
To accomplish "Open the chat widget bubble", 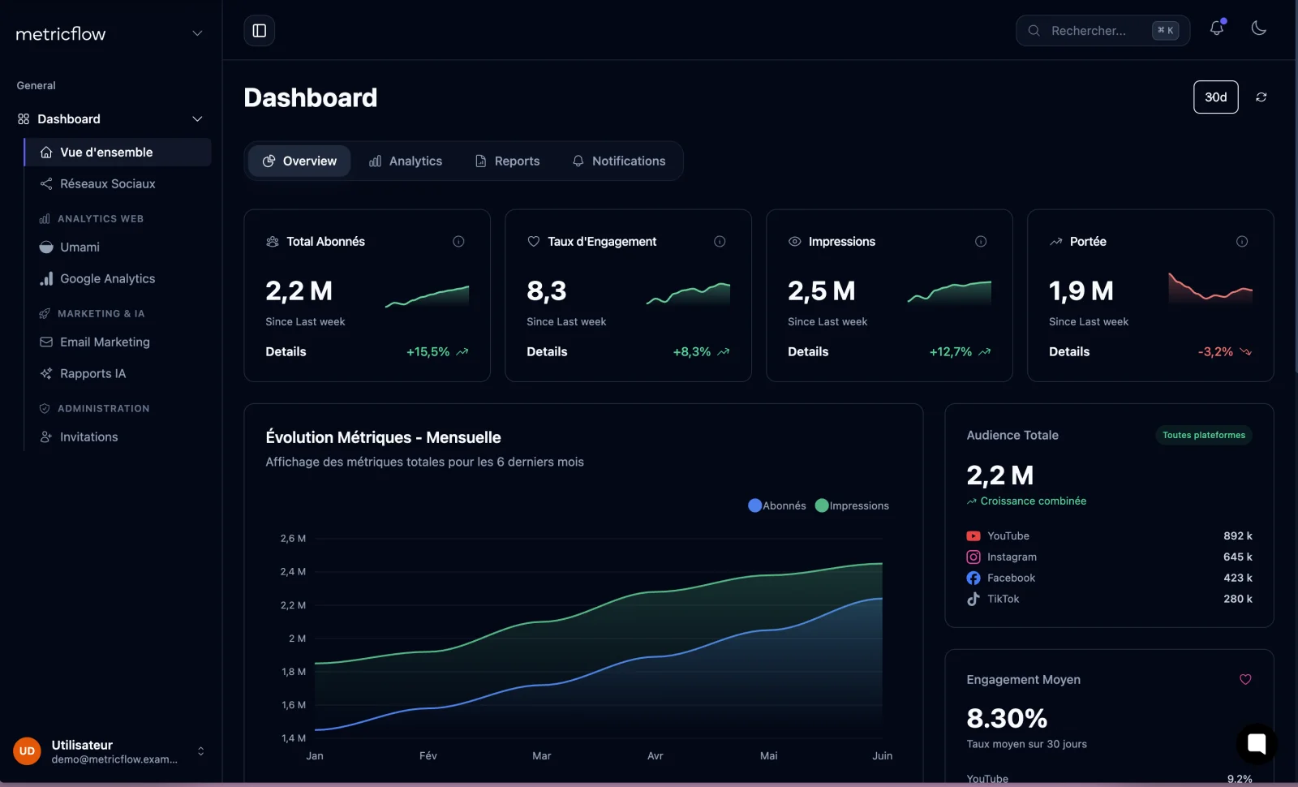I will [x=1256, y=743].
